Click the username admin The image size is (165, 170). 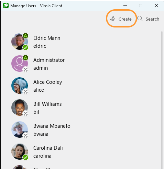(x=41, y=68)
